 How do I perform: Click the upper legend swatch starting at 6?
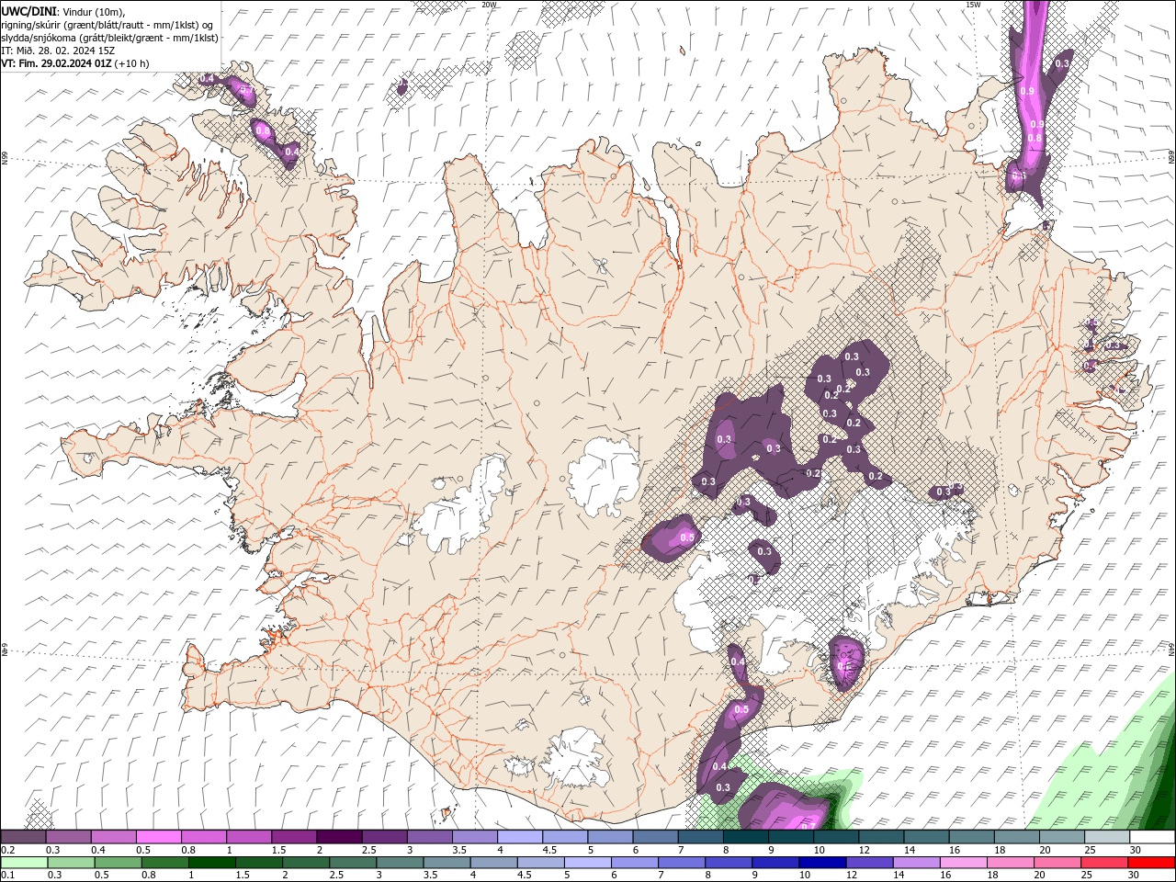click(x=655, y=837)
